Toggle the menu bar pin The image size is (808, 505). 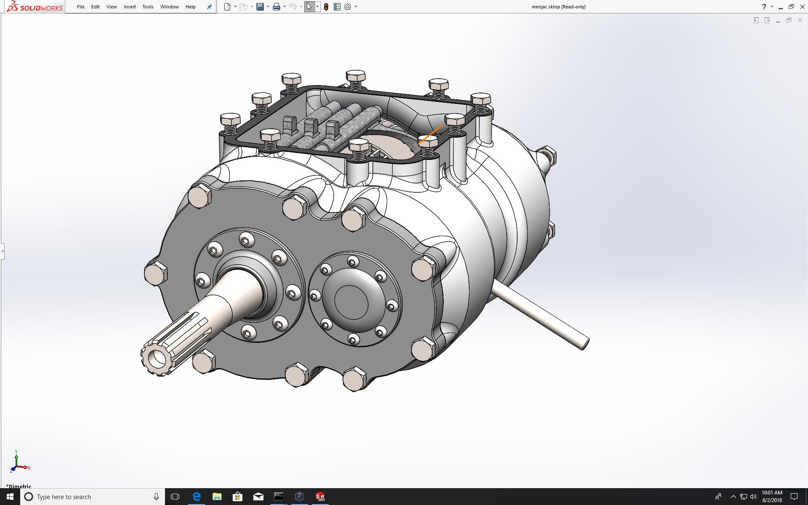coord(209,7)
